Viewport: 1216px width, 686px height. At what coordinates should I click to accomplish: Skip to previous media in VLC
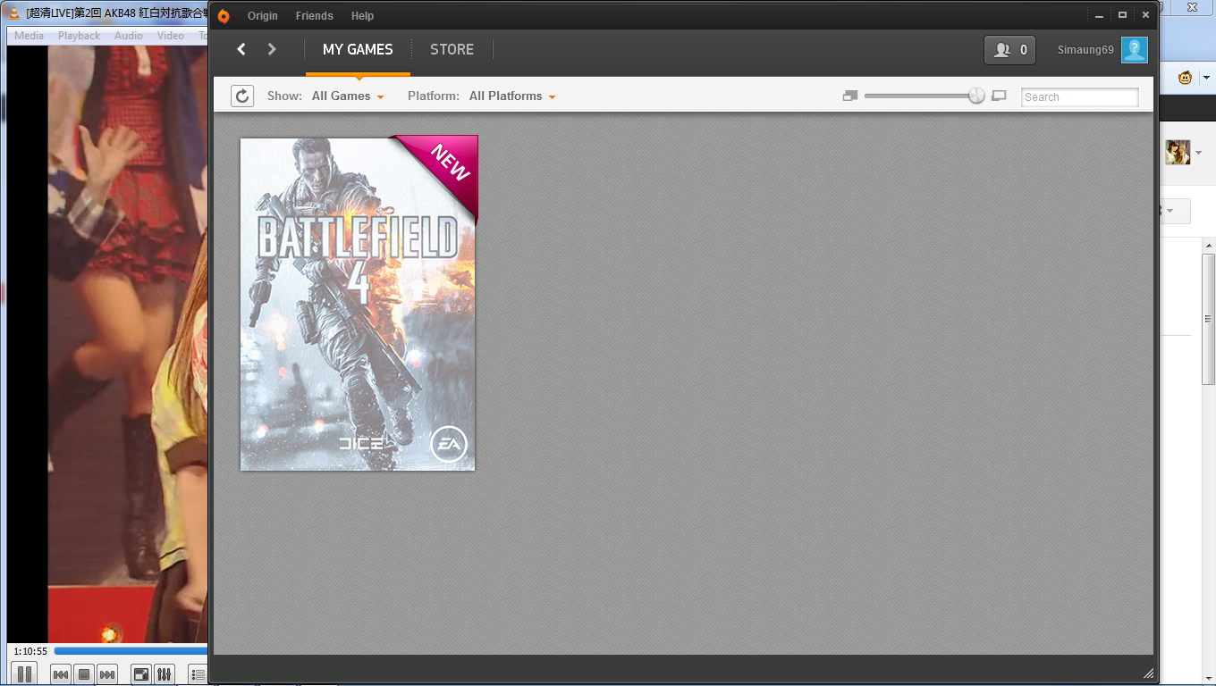[60, 674]
